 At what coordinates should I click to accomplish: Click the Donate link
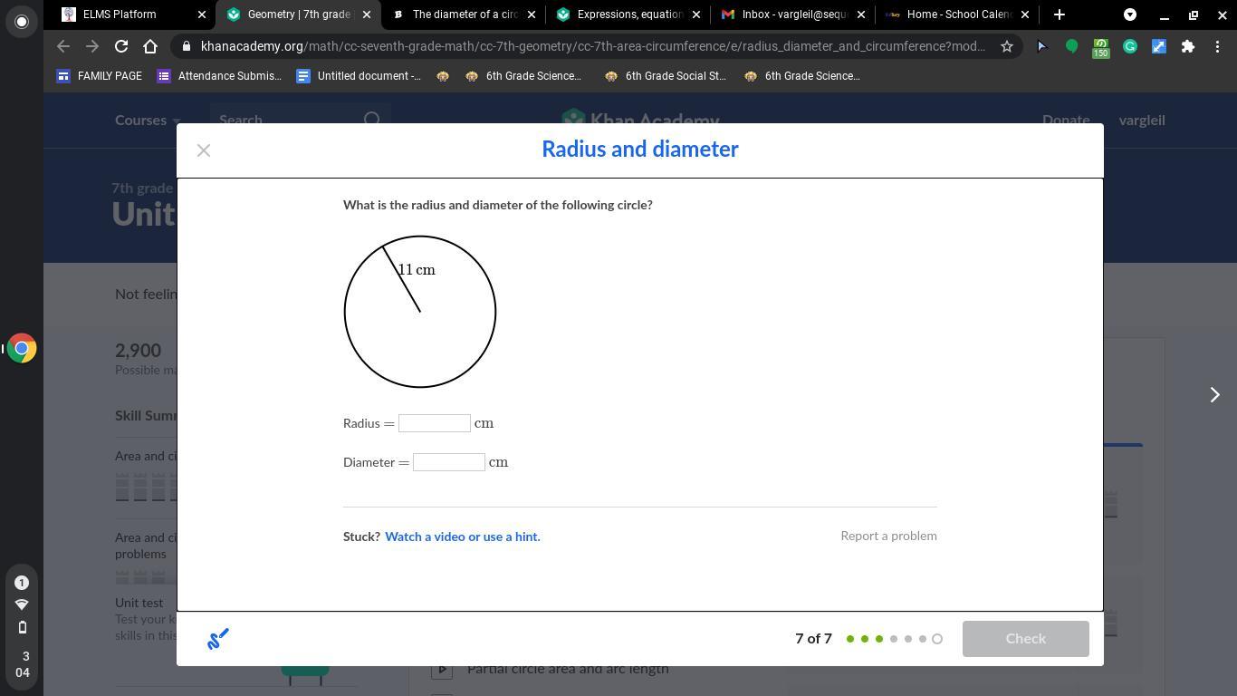pyautogui.click(x=1066, y=120)
